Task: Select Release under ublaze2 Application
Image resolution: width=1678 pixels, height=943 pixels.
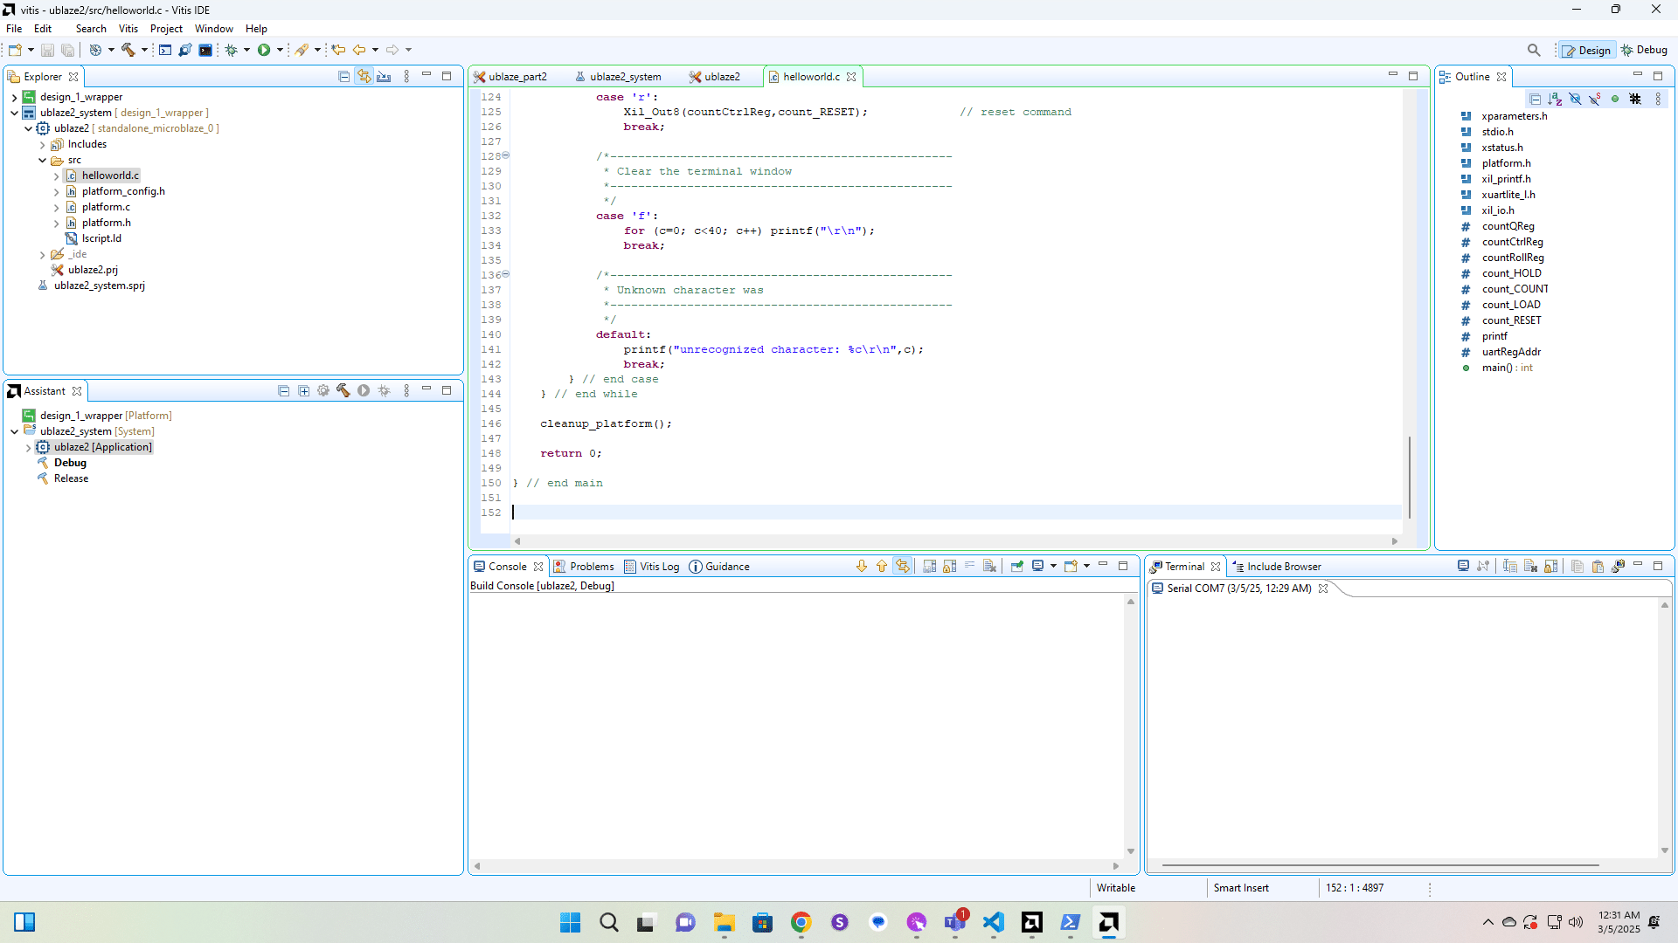Action: click(70, 478)
